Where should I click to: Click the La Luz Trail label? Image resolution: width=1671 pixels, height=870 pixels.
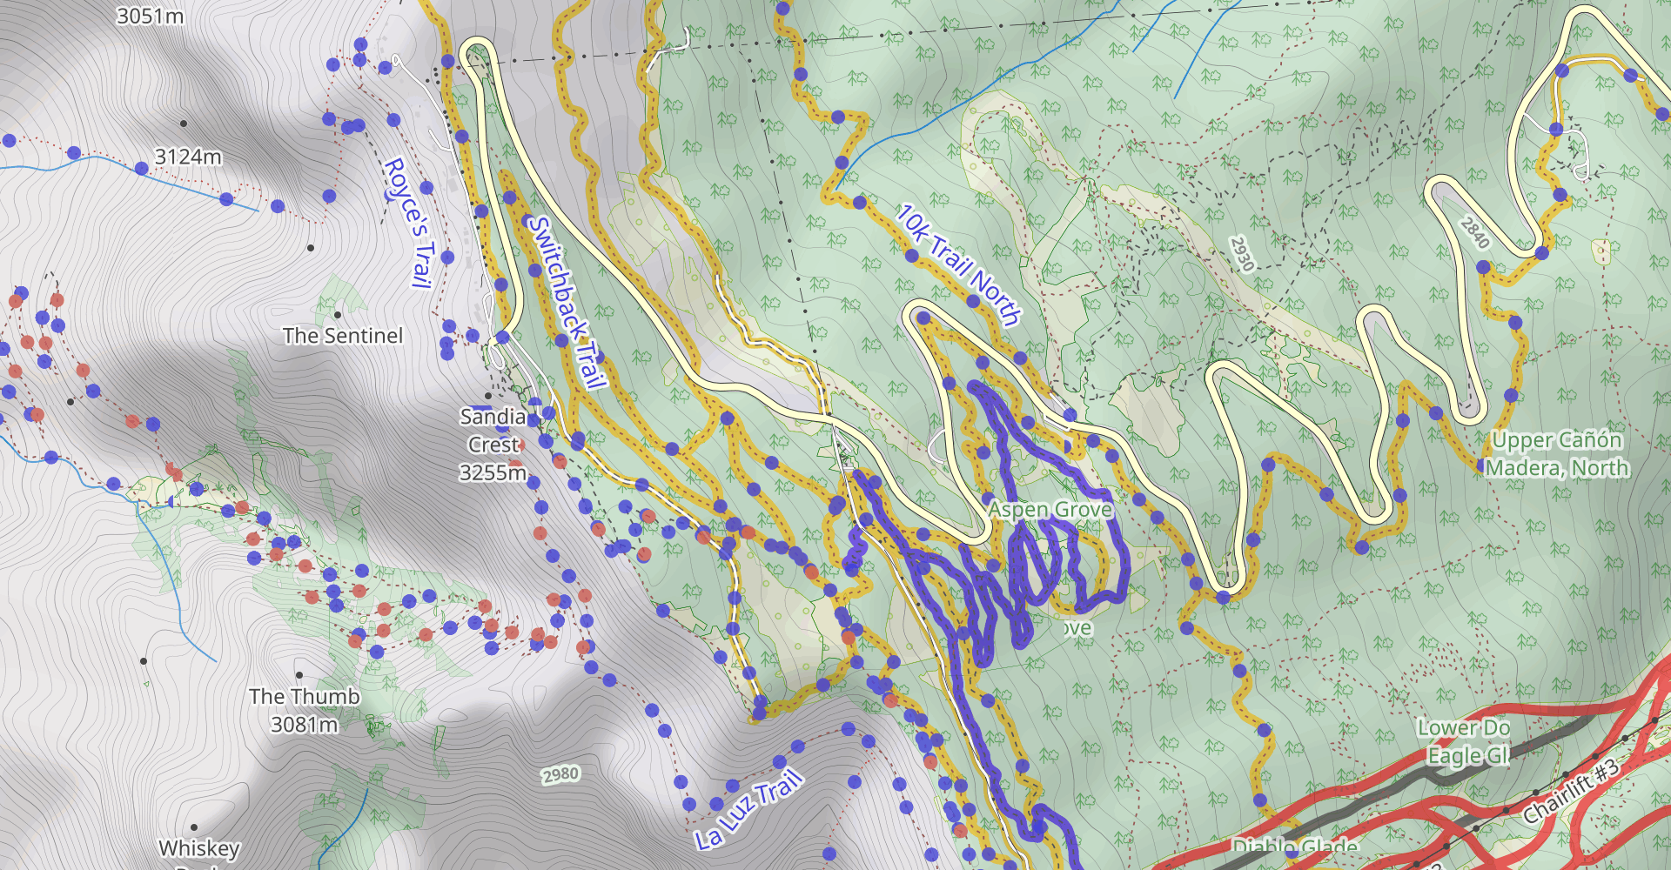point(748,810)
